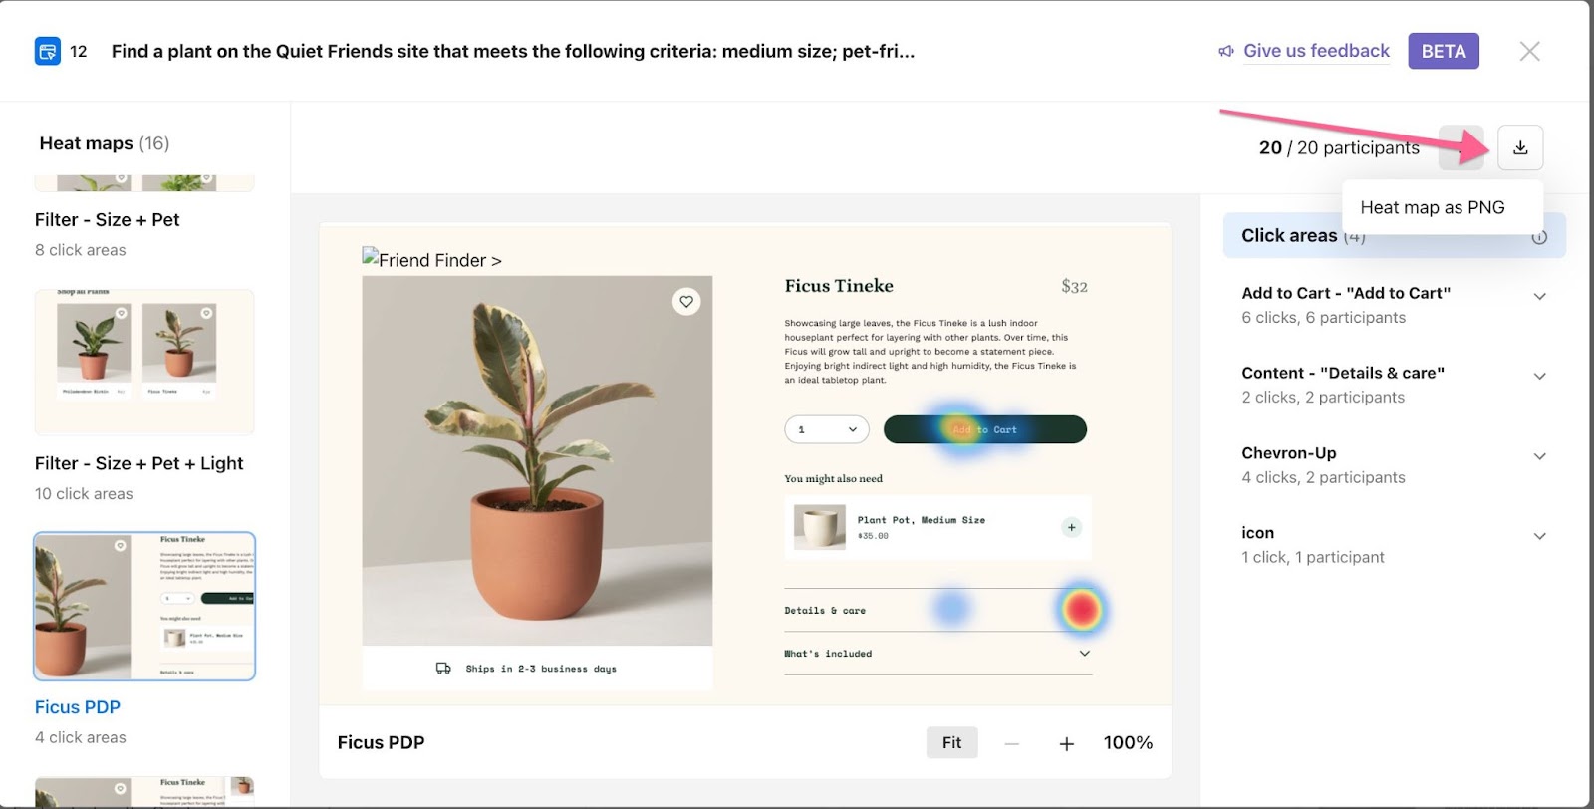Viewport: 1594px width, 809px height.
Task: Click the download heat map icon
Action: point(1520,147)
